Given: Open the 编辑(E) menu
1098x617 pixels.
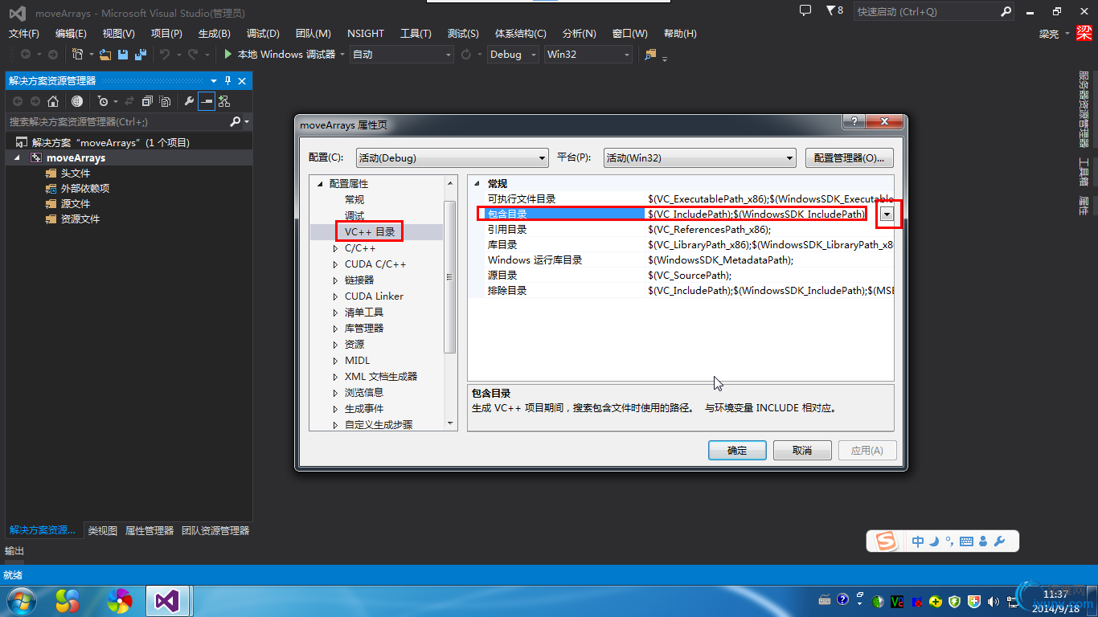Looking at the screenshot, I should (x=71, y=34).
